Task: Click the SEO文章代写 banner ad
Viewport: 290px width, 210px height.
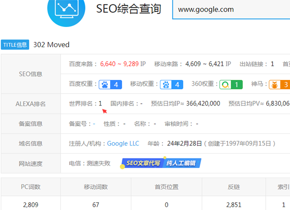Action: [x=143, y=163]
